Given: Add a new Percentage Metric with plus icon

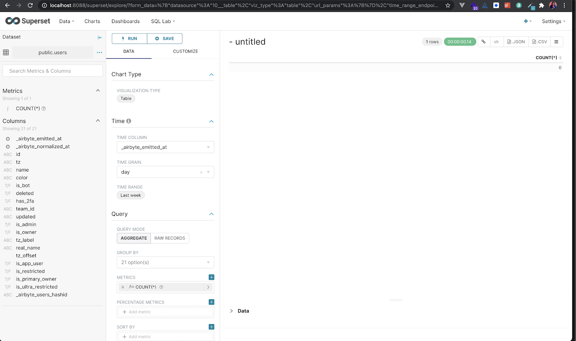Looking at the screenshot, I should pos(211,302).
